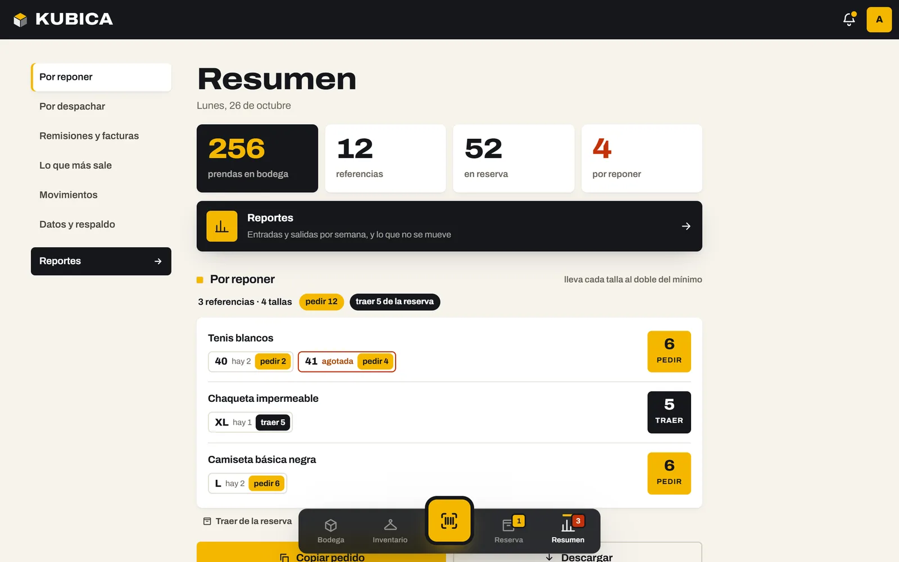Image resolution: width=899 pixels, height=562 pixels.
Task: Click the pedir 12 pill
Action: click(x=321, y=302)
